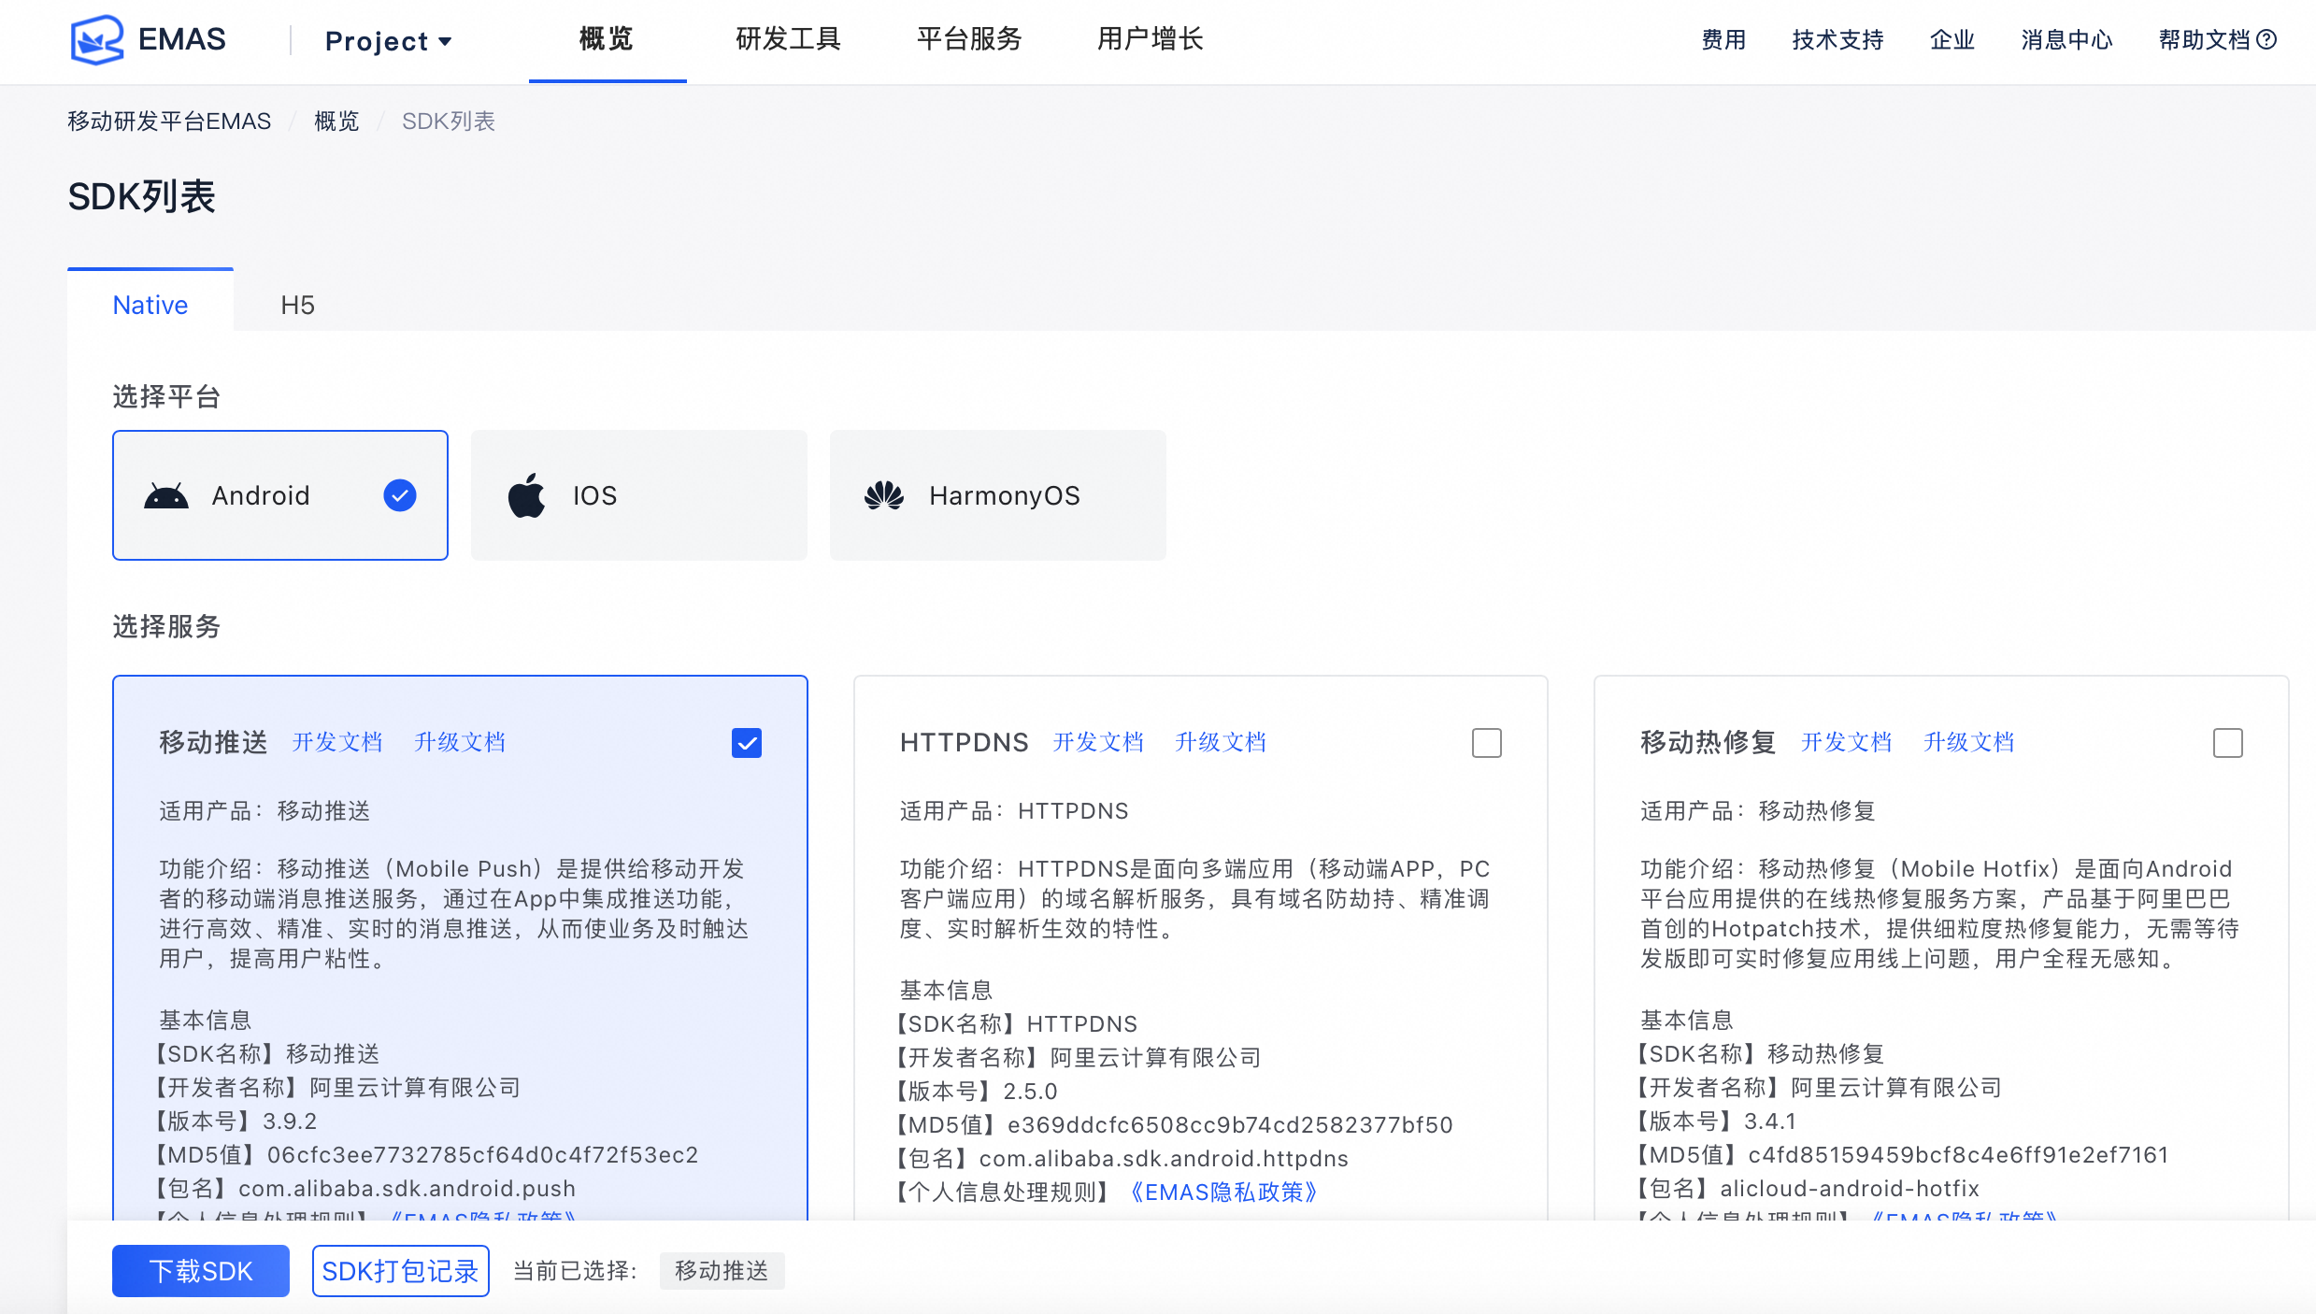Click the Apple logo icon
This screenshot has height=1314, width=2316.
tap(527, 495)
